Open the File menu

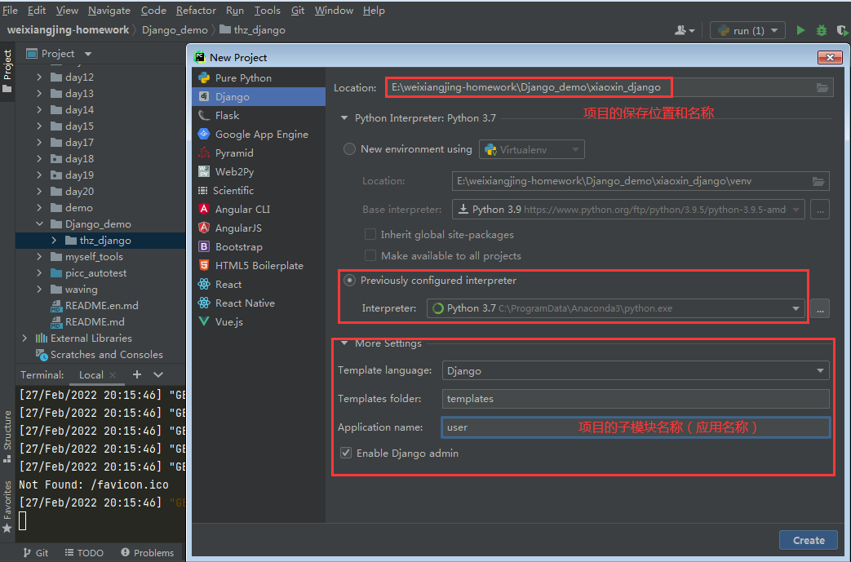pos(10,11)
